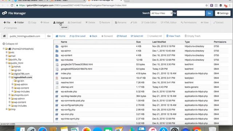
Task: Click the cPanel logo in header
Action: coord(4,13)
